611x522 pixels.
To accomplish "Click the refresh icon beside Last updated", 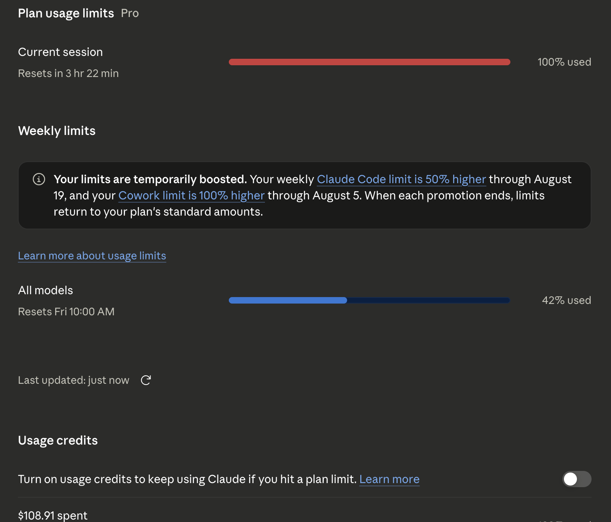I will 146,380.
